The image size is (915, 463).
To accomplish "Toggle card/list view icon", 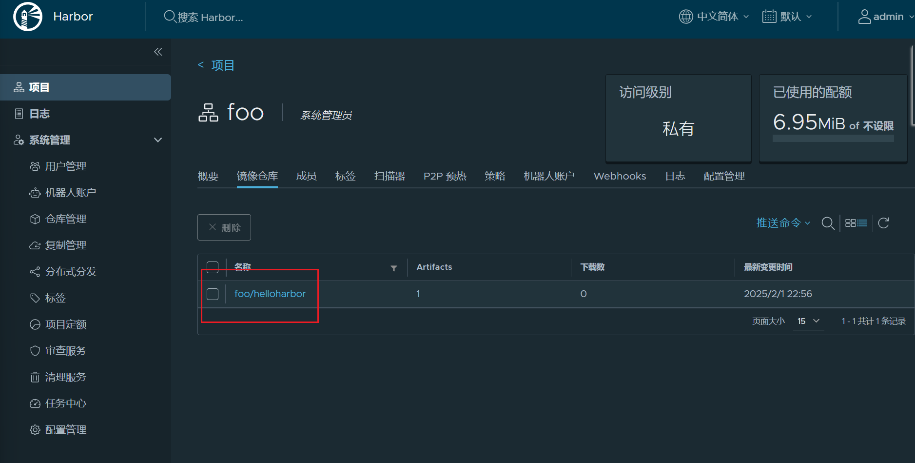I will coord(856,223).
